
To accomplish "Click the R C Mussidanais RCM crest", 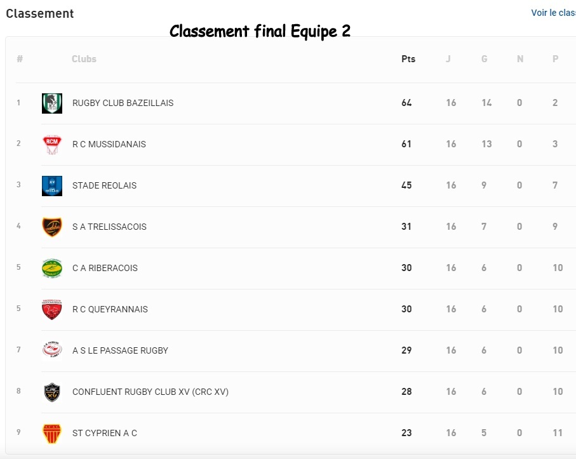I will (x=52, y=145).
